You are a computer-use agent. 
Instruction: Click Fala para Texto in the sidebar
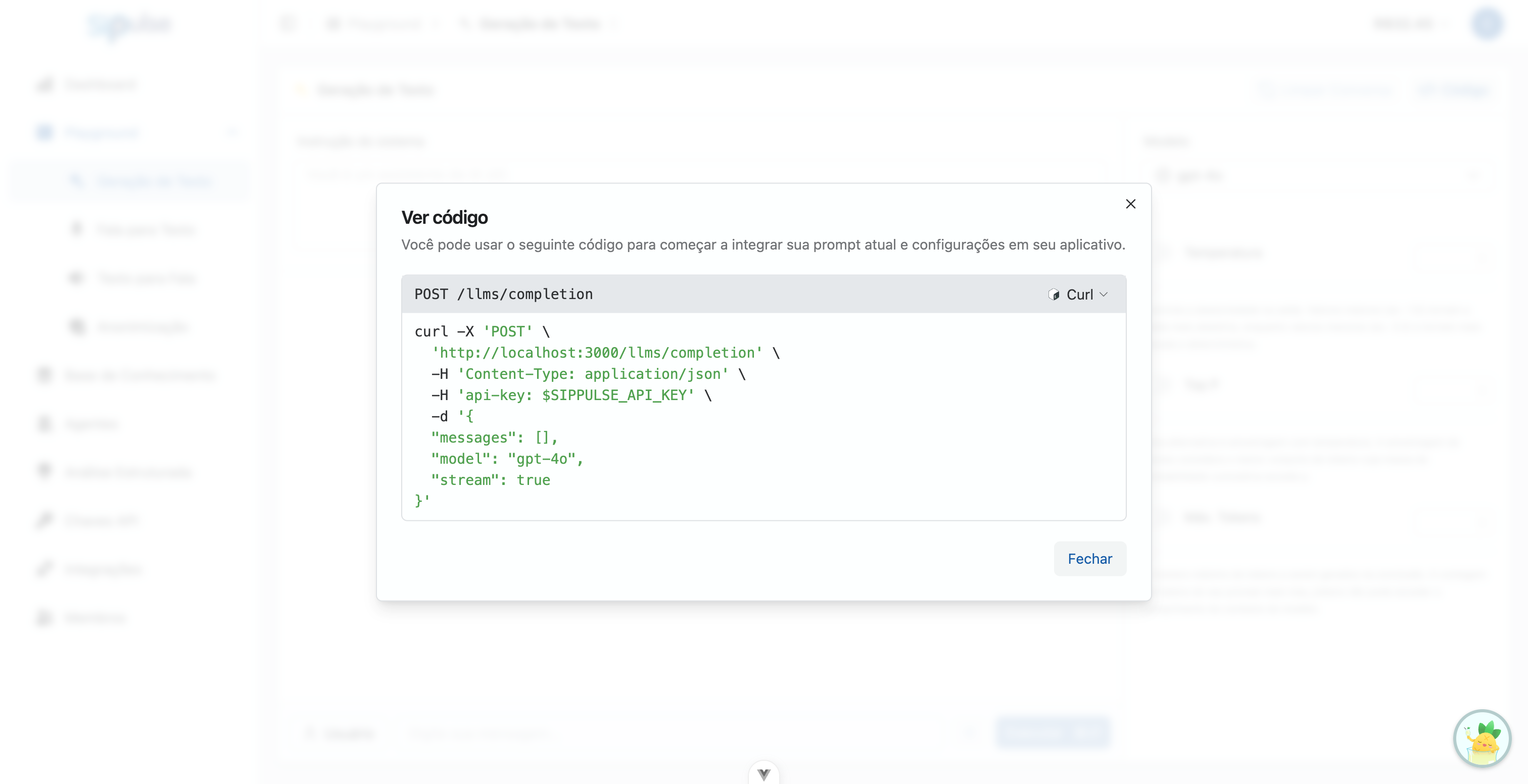point(146,229)
